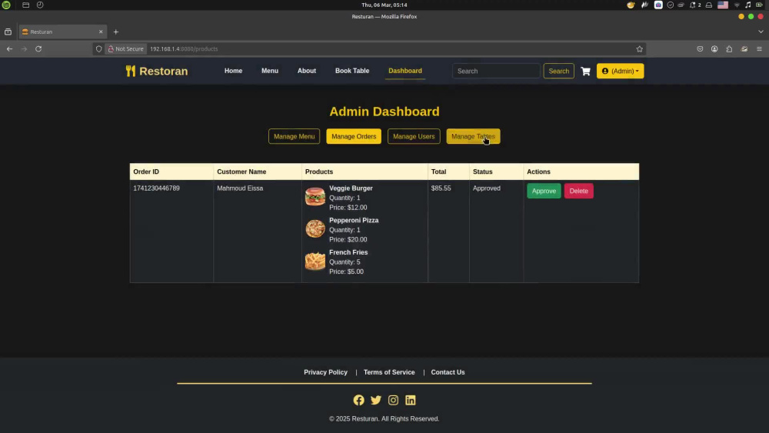Click the browser forward arrow
The height and width of the screenshot is (433, 769).
coord(24,48)
